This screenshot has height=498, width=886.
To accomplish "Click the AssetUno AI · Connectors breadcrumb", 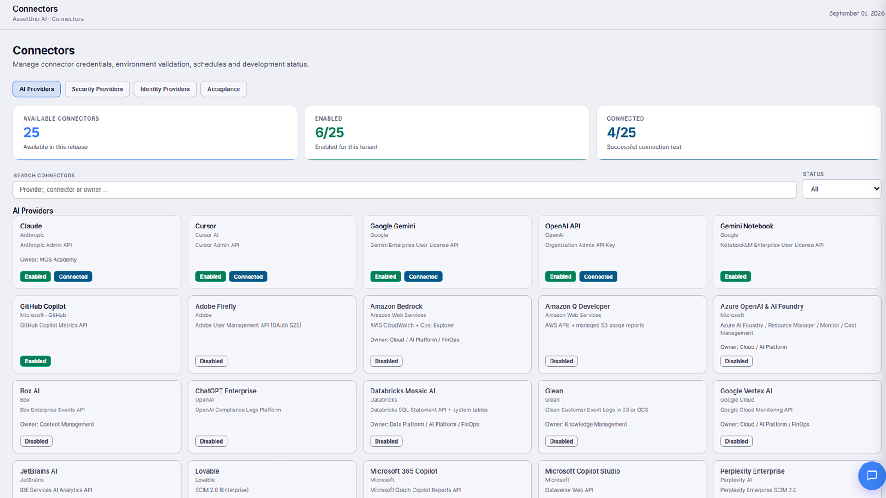I will [48, 19].
